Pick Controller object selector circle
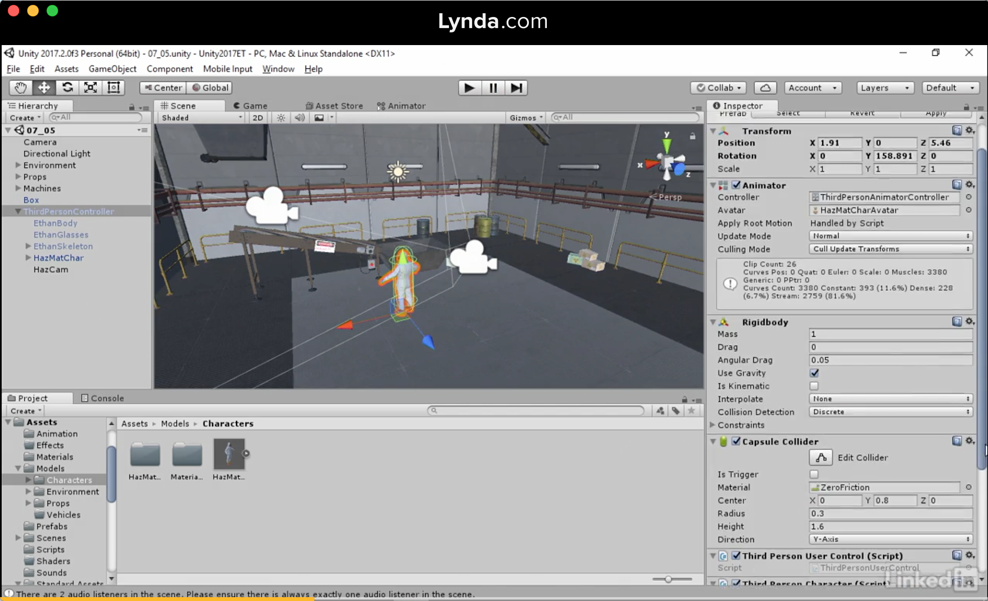Viewport: 988px width, 601px height. 969,197
